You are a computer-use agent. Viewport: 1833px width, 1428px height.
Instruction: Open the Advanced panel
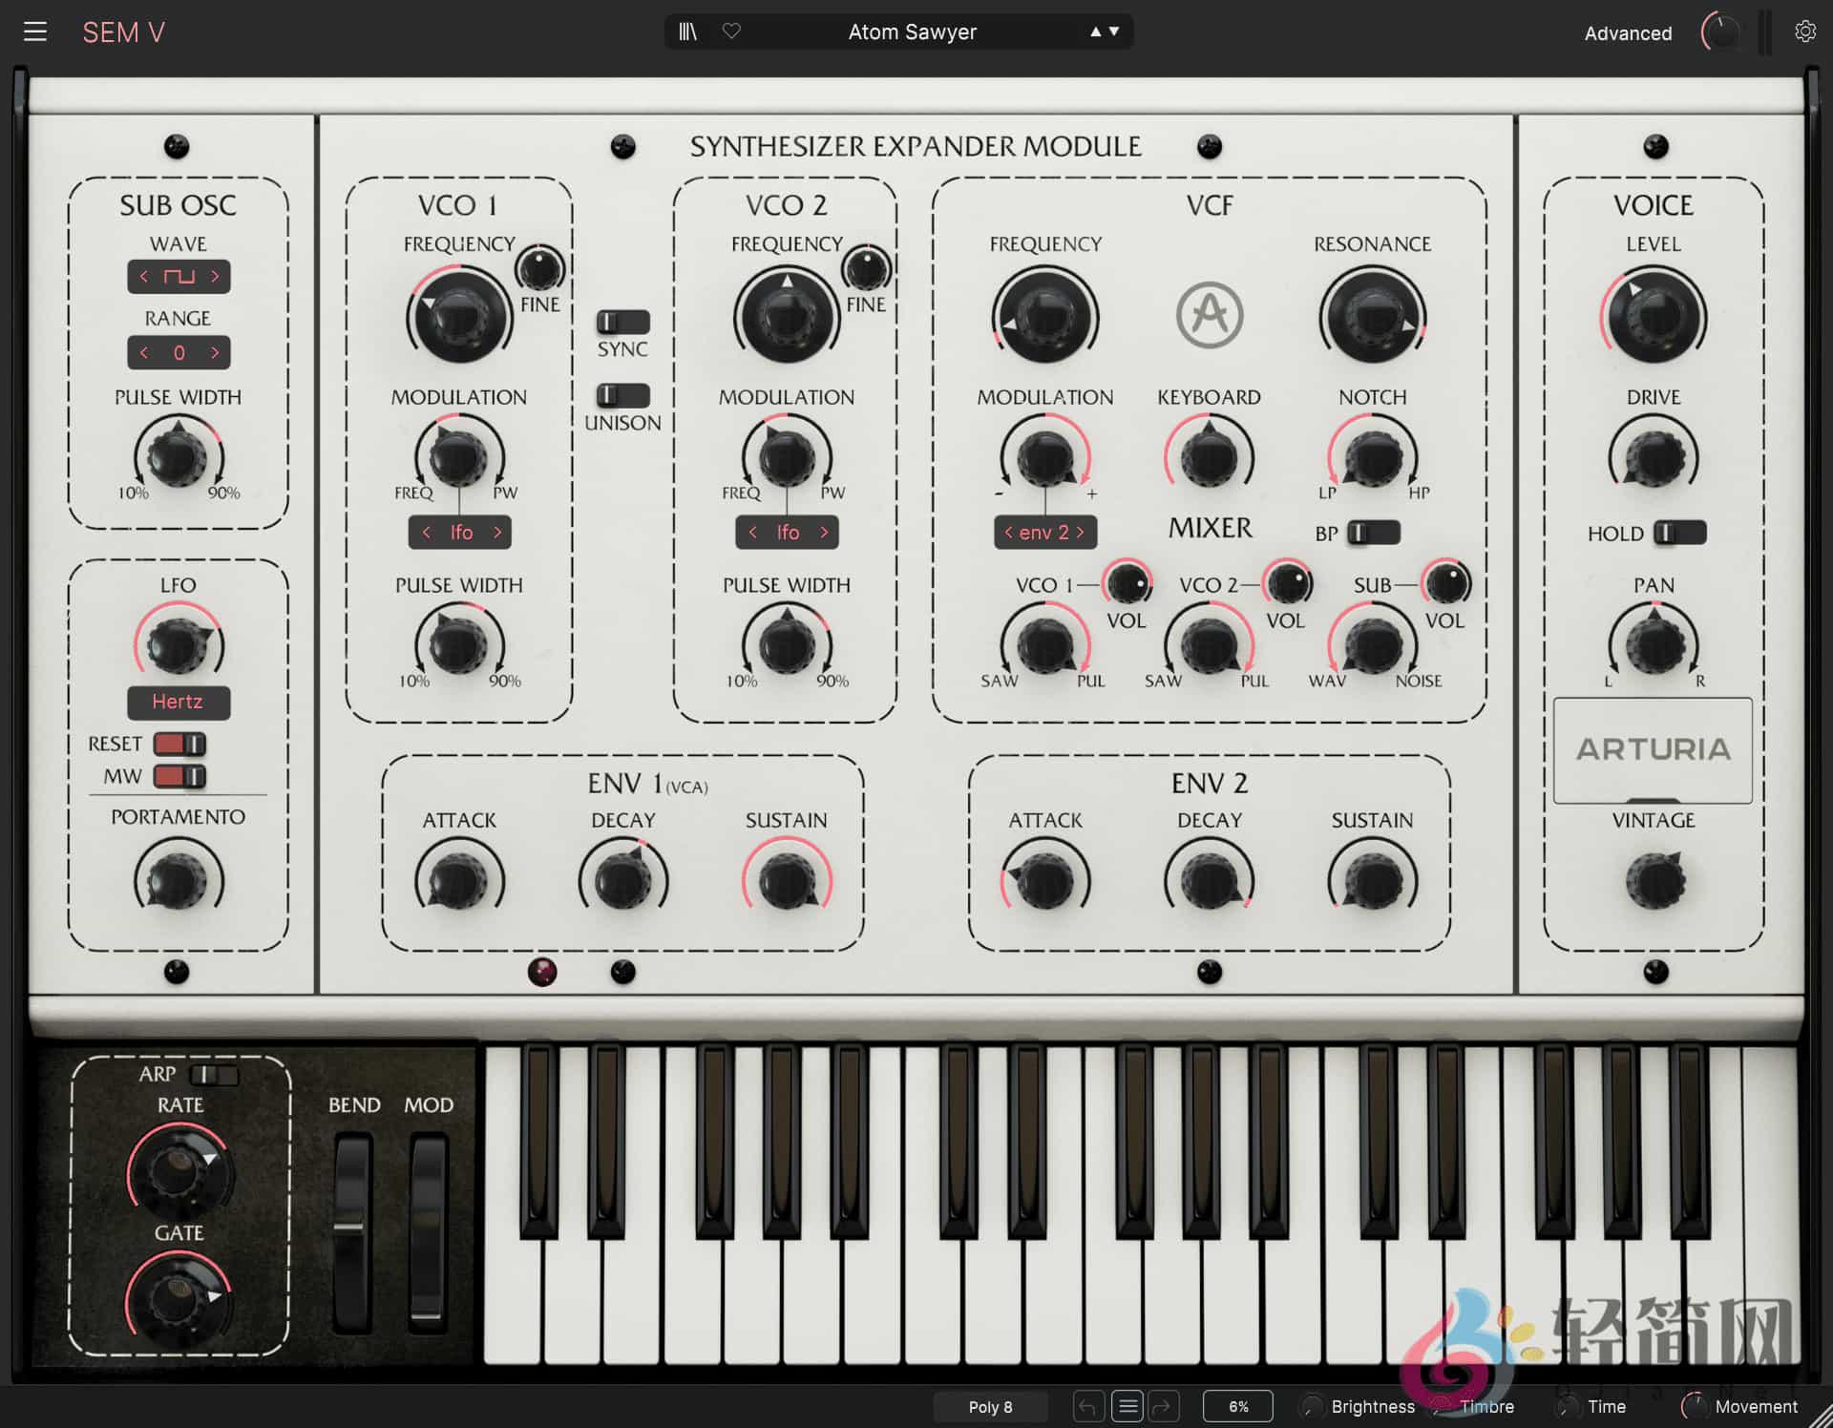pyautogui.click(x=1628, y=32)
